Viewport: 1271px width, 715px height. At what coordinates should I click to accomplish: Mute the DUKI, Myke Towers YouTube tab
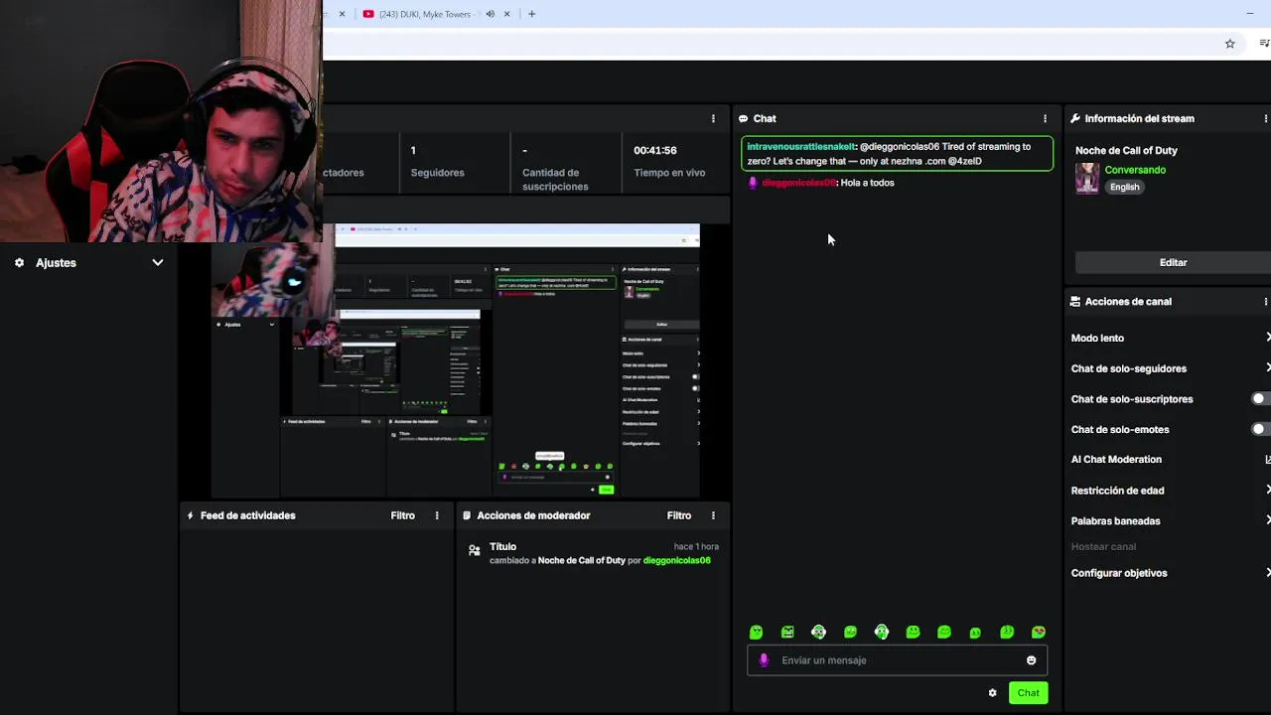coord(490,14)
